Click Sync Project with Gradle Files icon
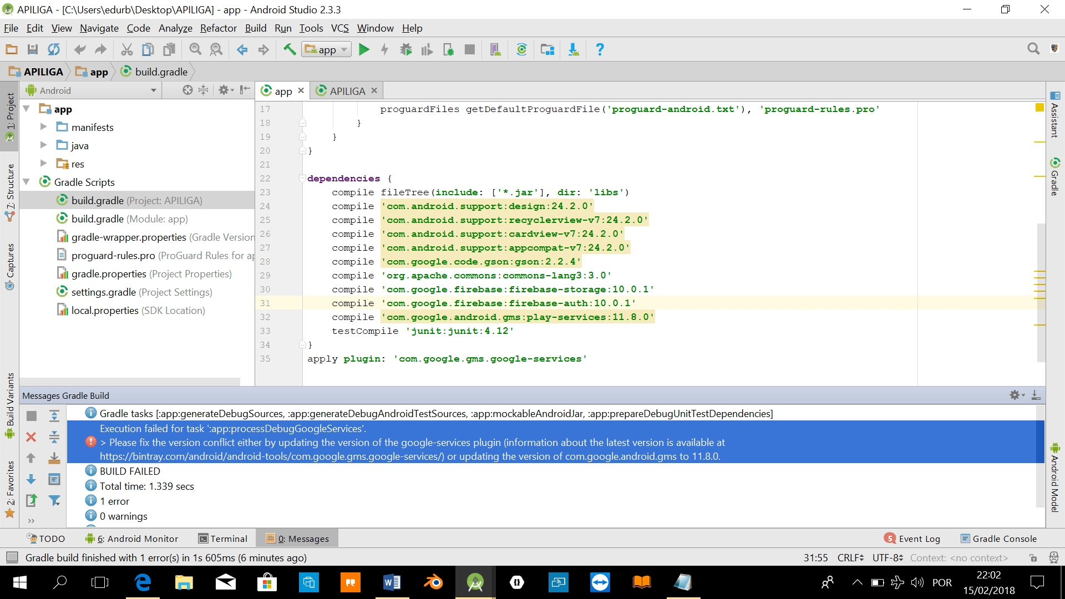This screenshot has height=599, width=1065. (521, 50)
